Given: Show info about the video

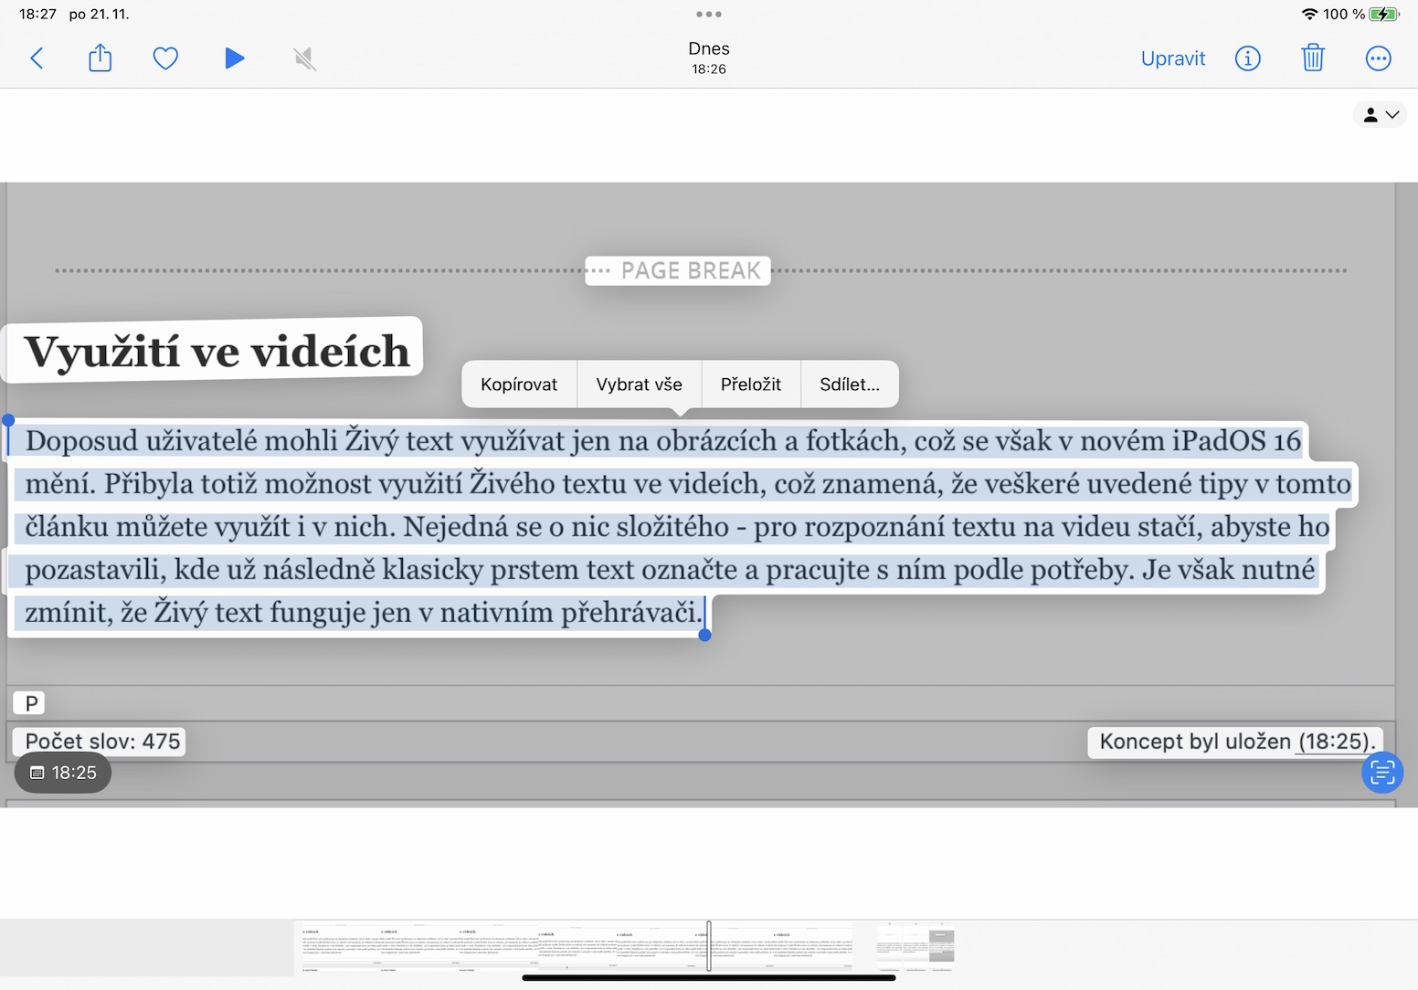Looking at the screenshot, I should point(1248,58).
